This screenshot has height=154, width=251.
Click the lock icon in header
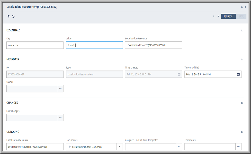[242, 7]
